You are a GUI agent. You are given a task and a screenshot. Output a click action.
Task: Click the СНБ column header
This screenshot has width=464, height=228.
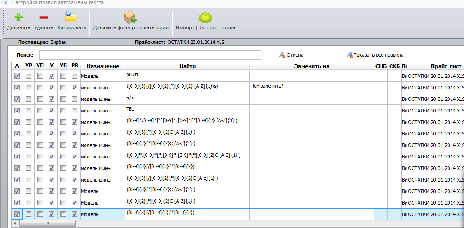tap(381, 66)
